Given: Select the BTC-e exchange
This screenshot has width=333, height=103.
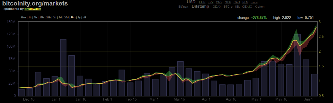Looking at the screenshot, I should [x=228, y=7].
